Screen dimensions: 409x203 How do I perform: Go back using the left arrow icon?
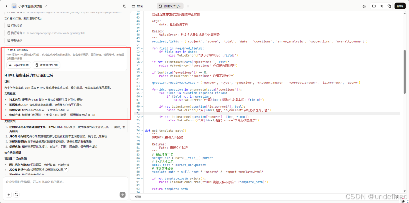6,6
